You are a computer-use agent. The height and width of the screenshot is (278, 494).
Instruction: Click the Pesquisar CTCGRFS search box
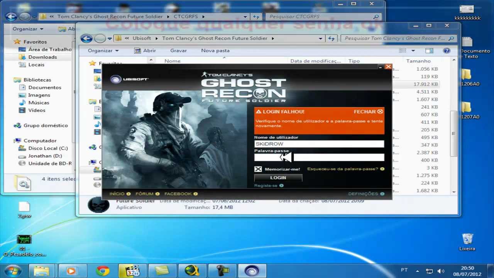pyautogui.click(x=323, y=17)
